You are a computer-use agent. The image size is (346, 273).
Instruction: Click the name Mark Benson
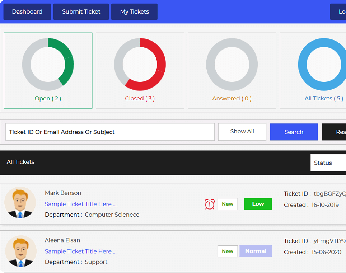(x=63, y=193)
